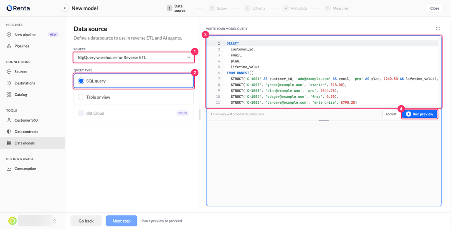Viewport: 451px width, 229px height.
Task: Click the Sources icon in the sidebar
Action: point(9,72)
